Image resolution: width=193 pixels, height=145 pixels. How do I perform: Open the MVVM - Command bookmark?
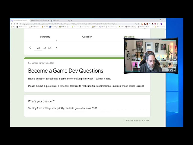[22, 27]
